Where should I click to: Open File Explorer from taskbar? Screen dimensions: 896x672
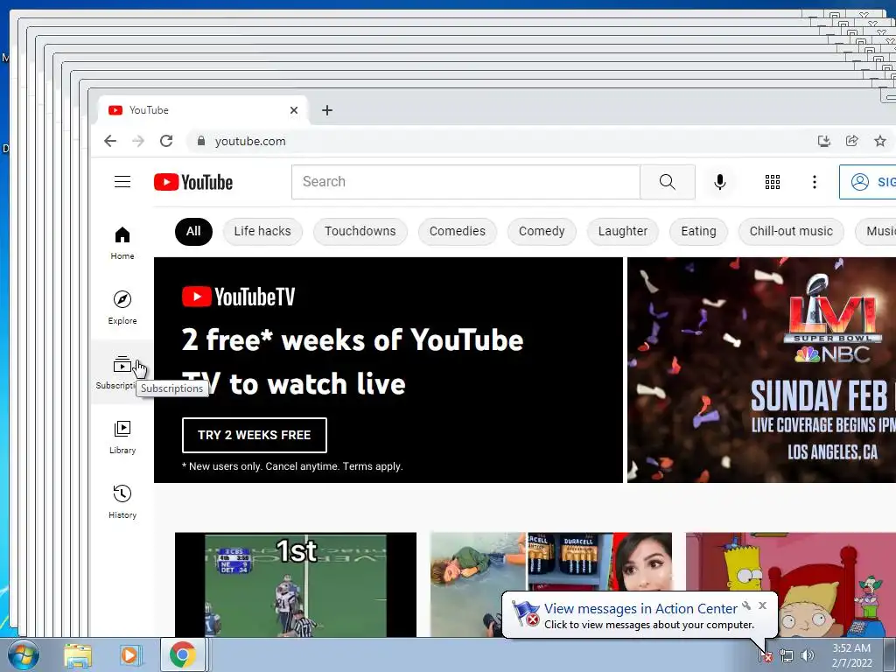click(x=78, y=655)
